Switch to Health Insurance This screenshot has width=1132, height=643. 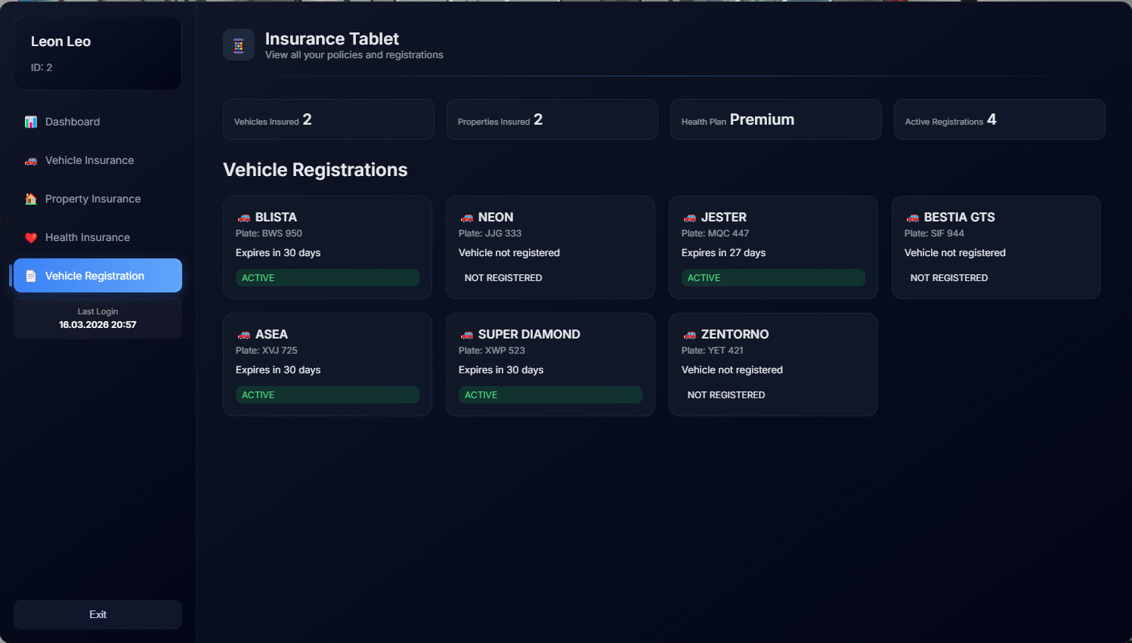[97, 237]
